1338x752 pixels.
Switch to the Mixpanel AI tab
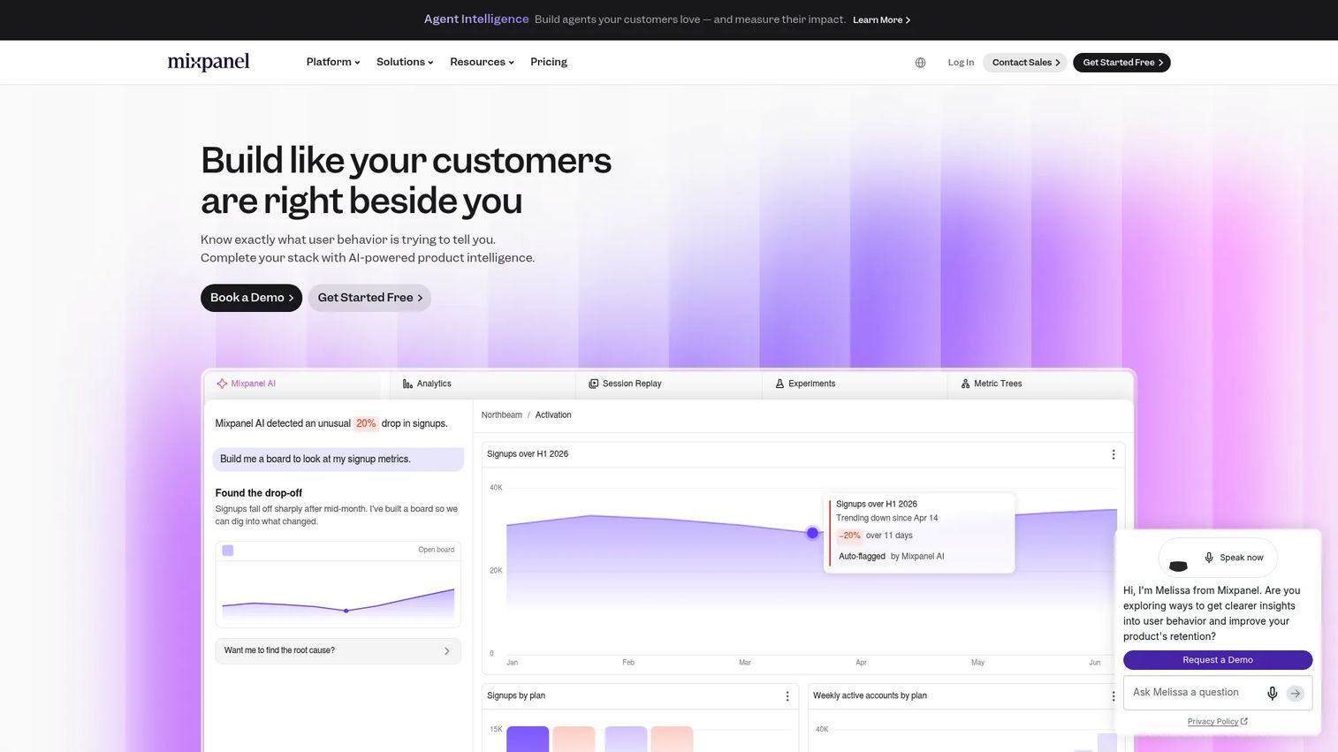point(293,384)
